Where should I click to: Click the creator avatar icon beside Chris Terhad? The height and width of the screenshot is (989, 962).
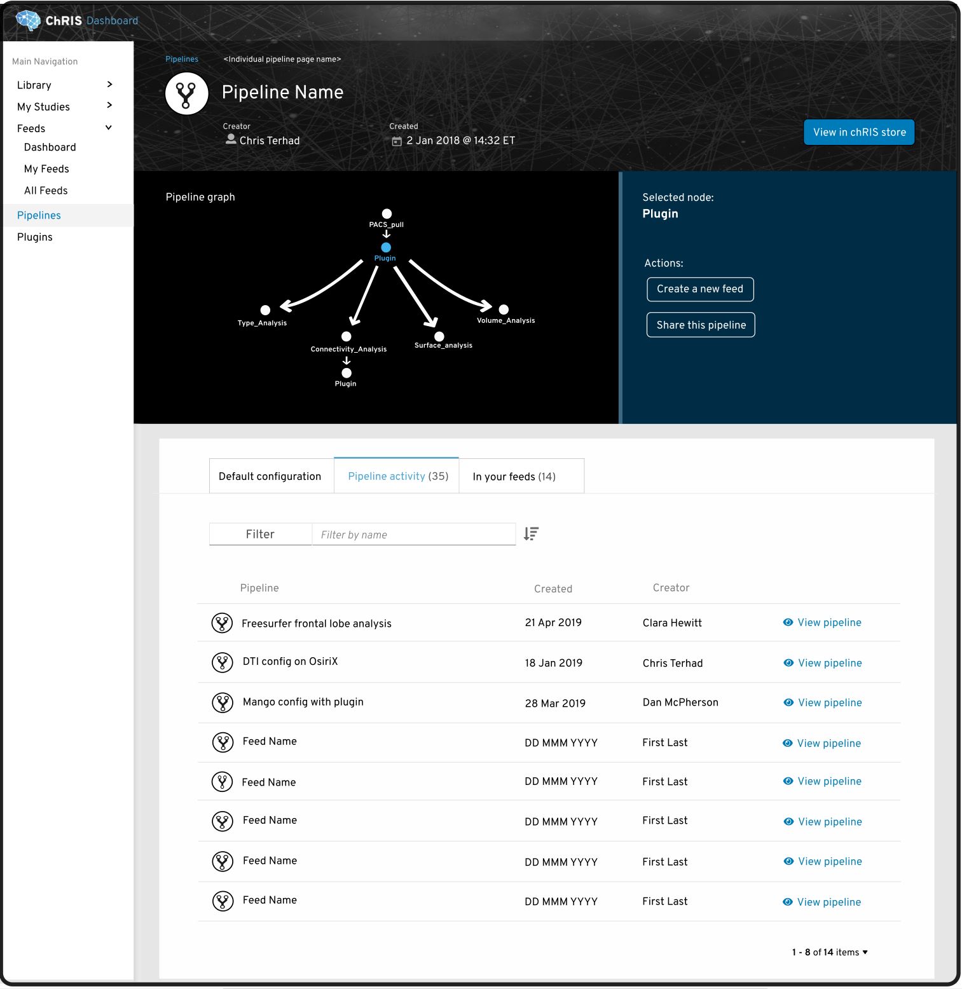230,140
